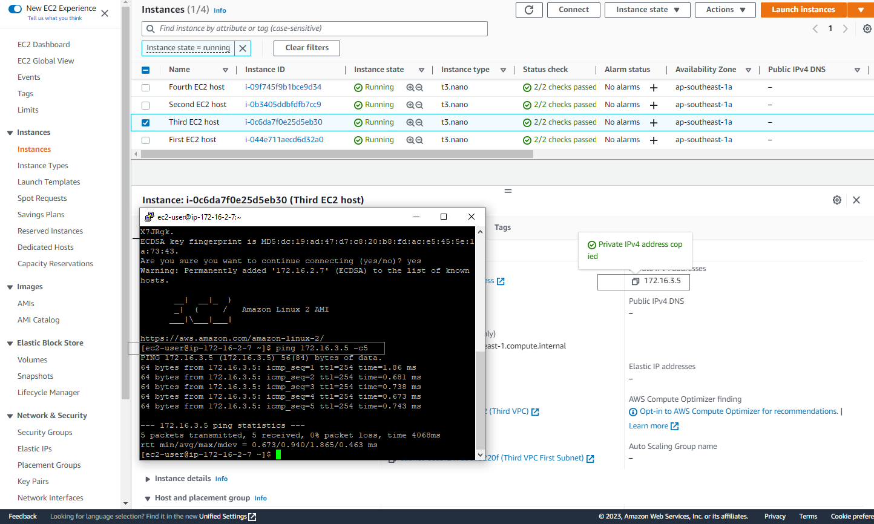Open the Third VPC First Subnet link

coord(542,458)
